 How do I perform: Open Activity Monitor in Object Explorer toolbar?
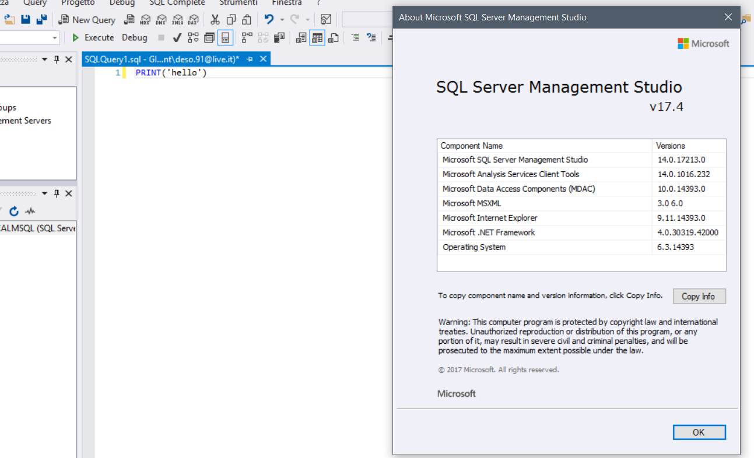[30, 211]
